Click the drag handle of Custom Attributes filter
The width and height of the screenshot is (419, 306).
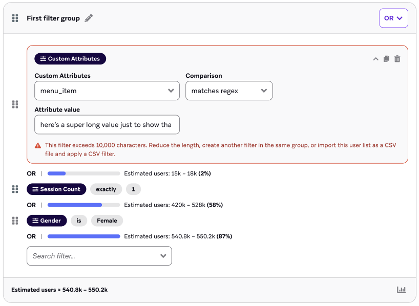[x=15, y=104]
